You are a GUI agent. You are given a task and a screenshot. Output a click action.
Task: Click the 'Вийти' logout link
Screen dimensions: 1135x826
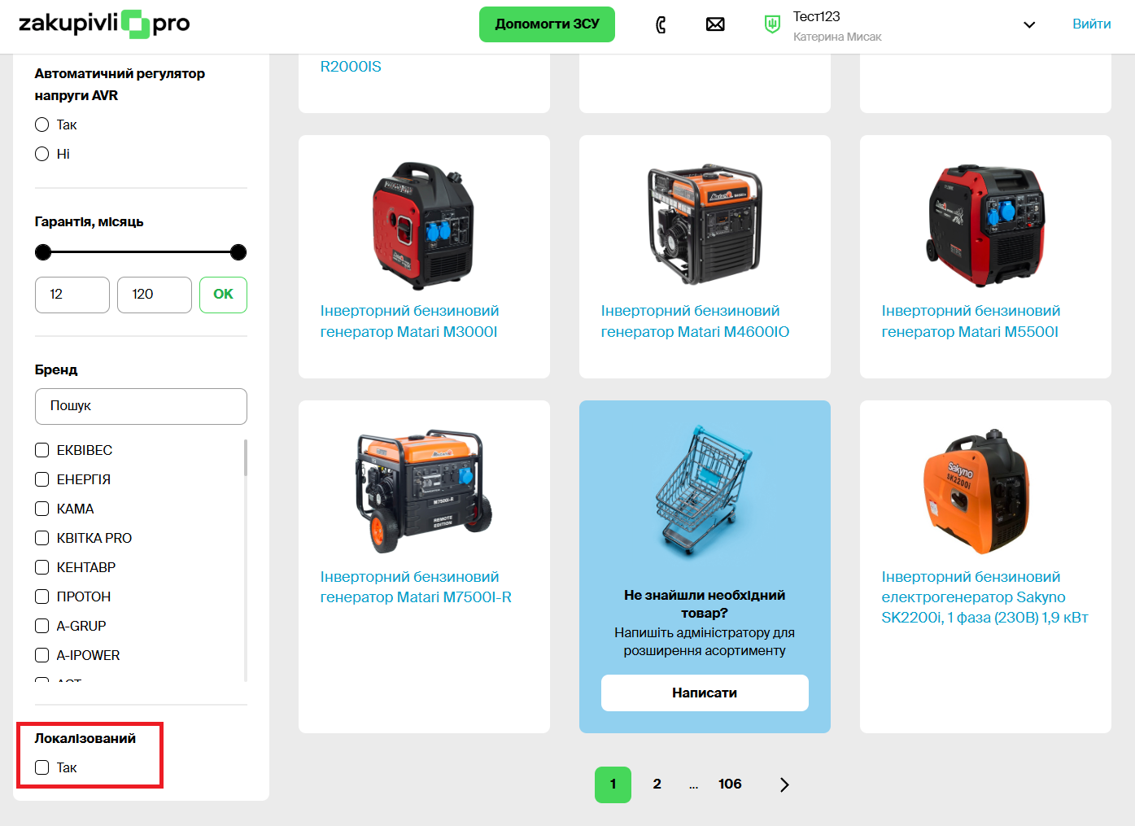point(1091,24)
